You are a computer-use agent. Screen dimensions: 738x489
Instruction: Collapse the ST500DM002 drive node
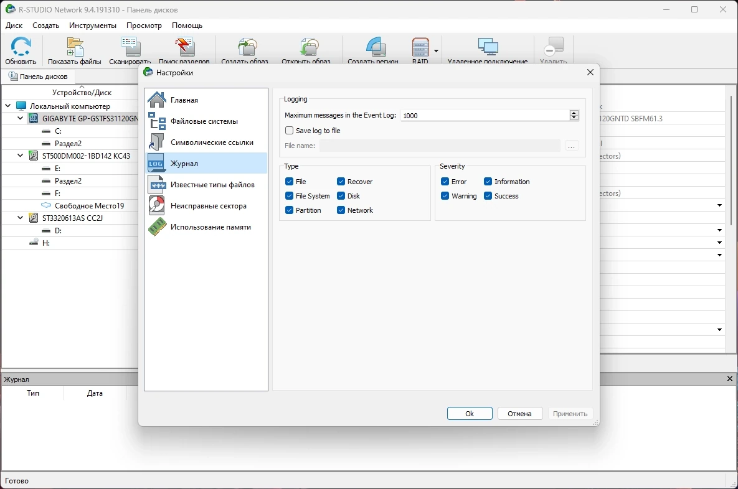coord(20,155)
